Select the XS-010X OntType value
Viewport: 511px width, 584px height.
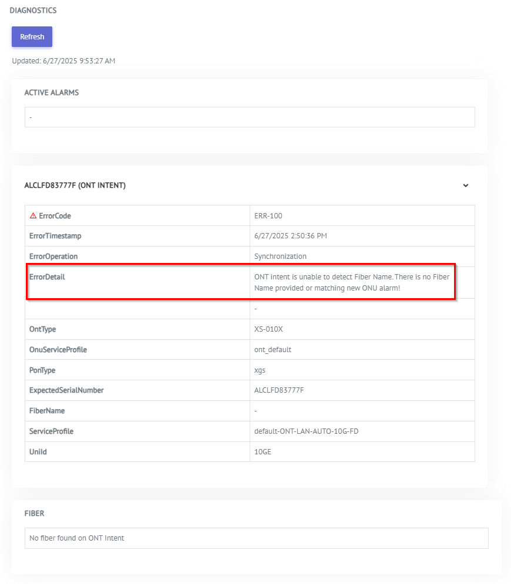coord(270,329)
